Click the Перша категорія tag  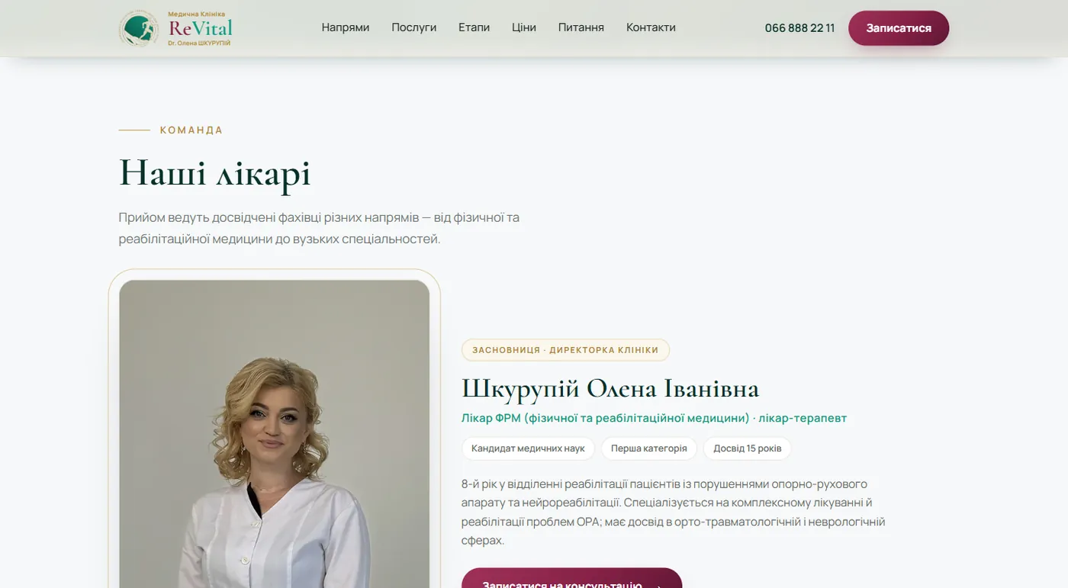[x=649, y=448]
